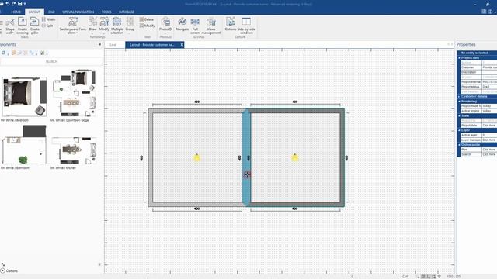Open the VIRTUAL NAVIGATION tab

tap(78, 12)
